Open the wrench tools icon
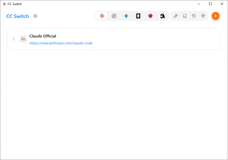 [176, 16]
